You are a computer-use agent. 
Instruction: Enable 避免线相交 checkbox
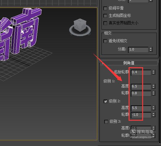105,41
